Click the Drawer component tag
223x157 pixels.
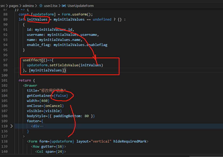coord(30,85)
